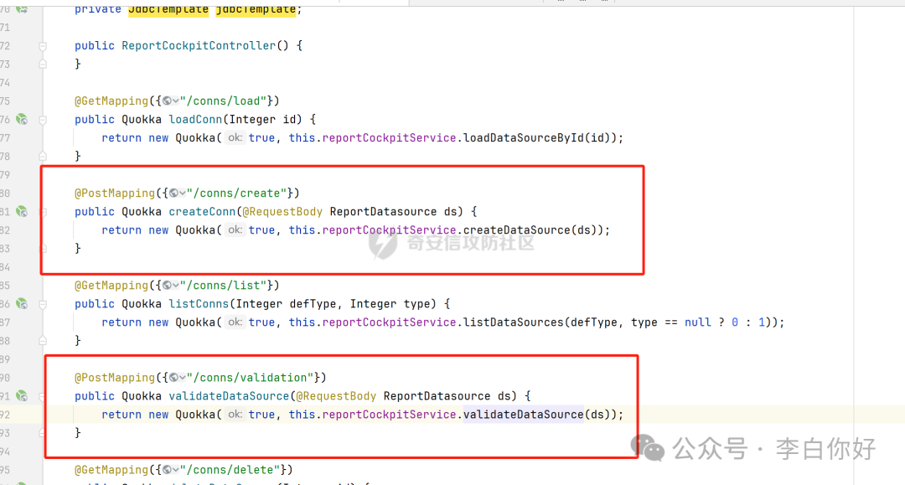Open the gutter icon next to listConns
The width and height of the screenshot is (905, 485).
pyautogui.click(x=21, y=304)
